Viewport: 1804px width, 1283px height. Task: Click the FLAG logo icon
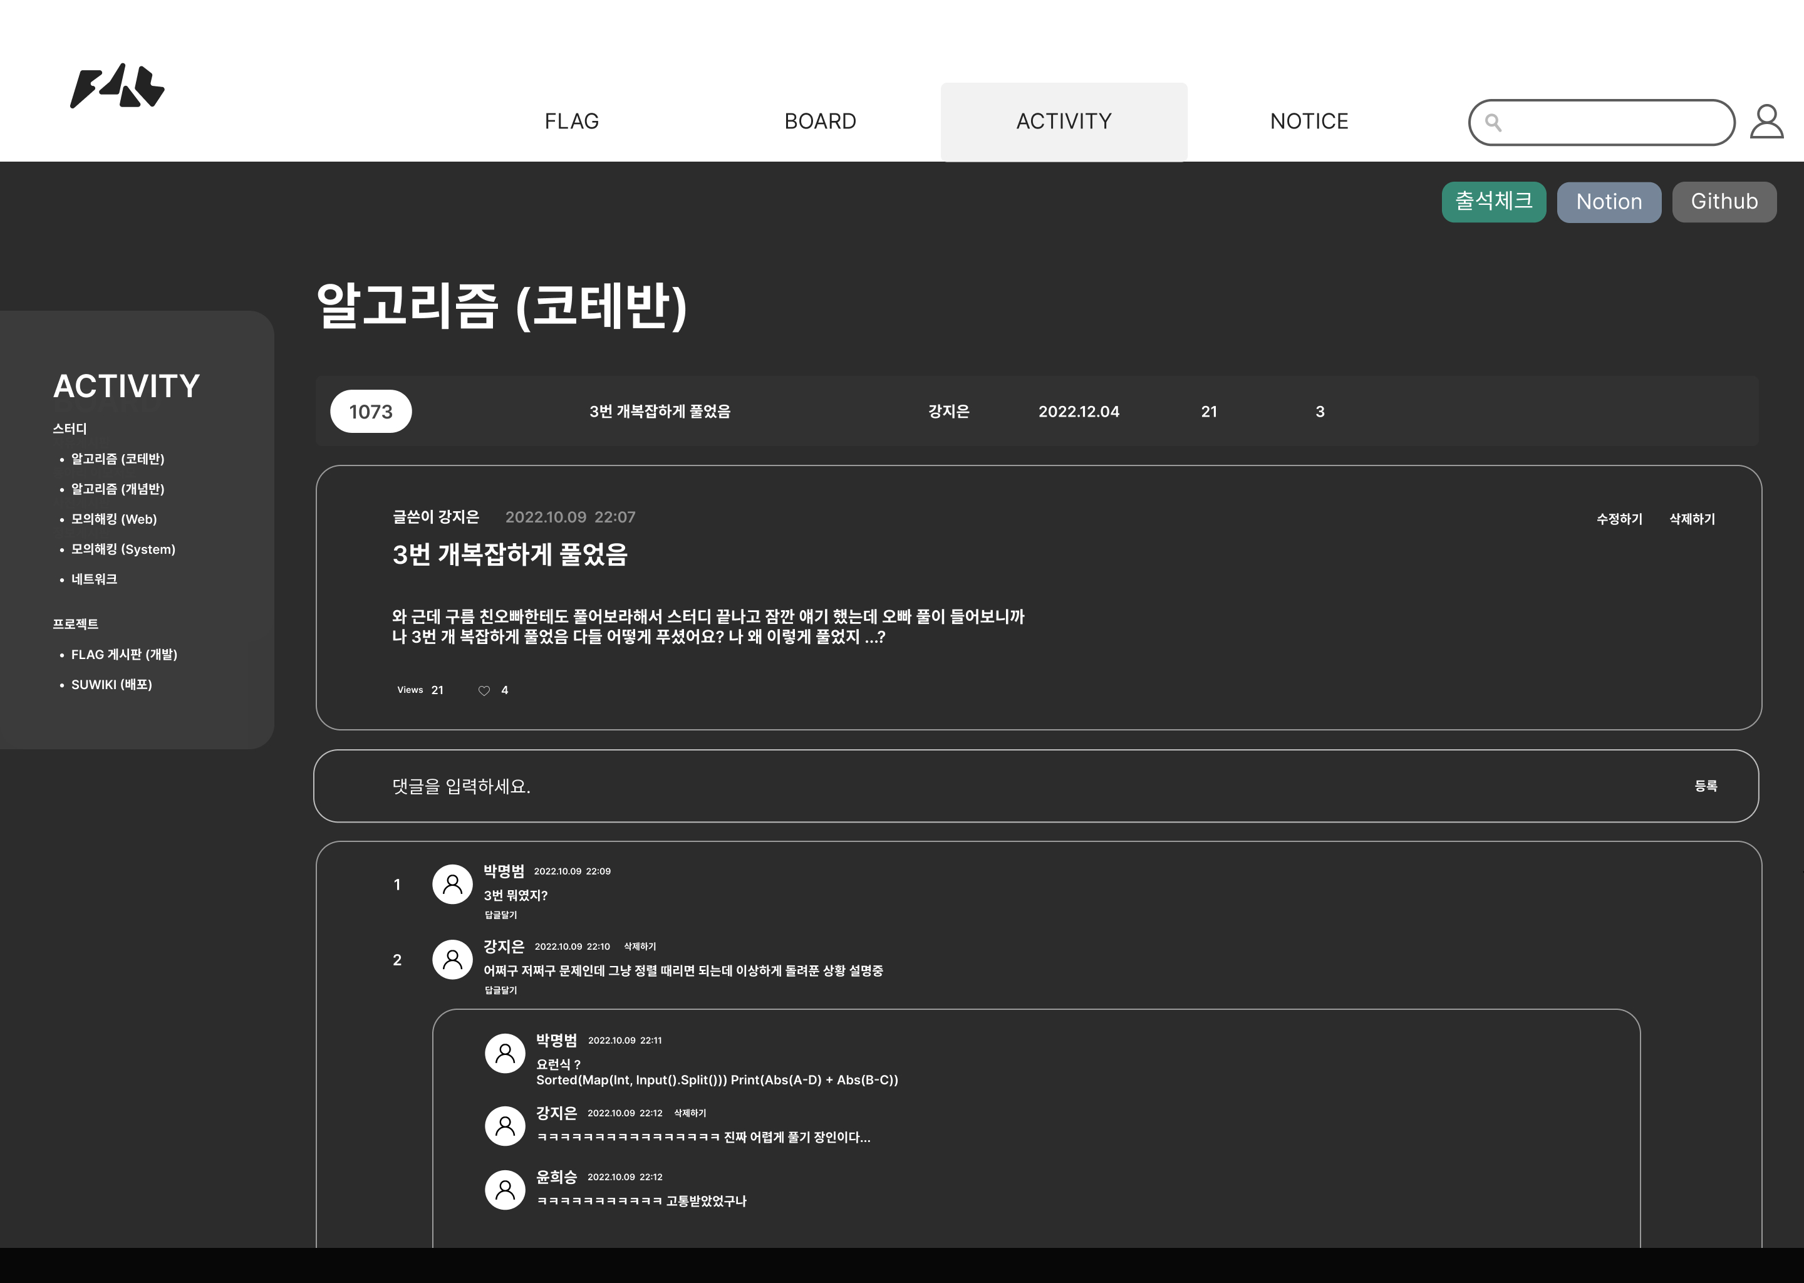[x=117, y=85]
